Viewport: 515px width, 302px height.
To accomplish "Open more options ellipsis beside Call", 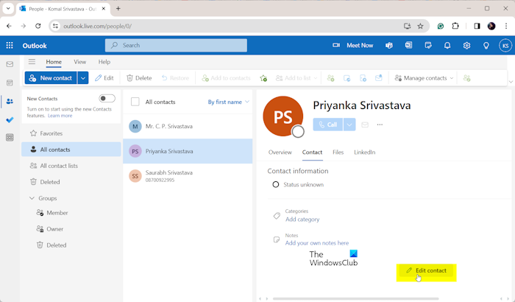I will coord(380,124).
